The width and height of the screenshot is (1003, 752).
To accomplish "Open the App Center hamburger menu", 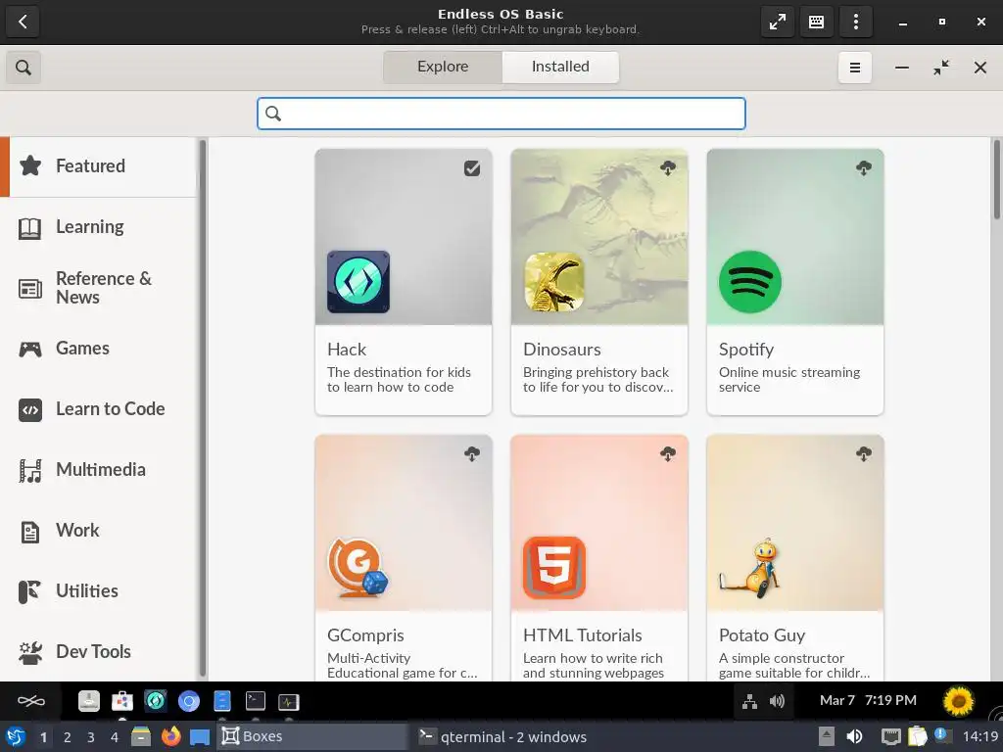I will tap(854, 68).
